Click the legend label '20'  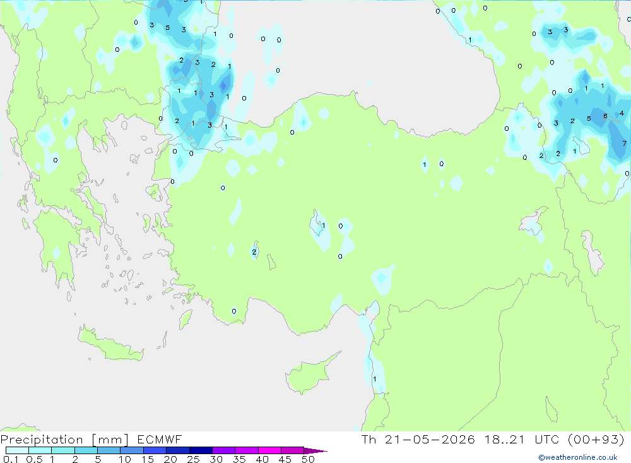[x=170, y=459]
